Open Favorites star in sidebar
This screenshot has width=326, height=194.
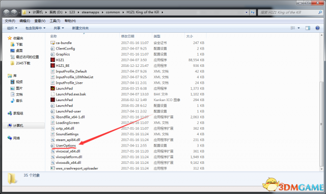[10, 38]
